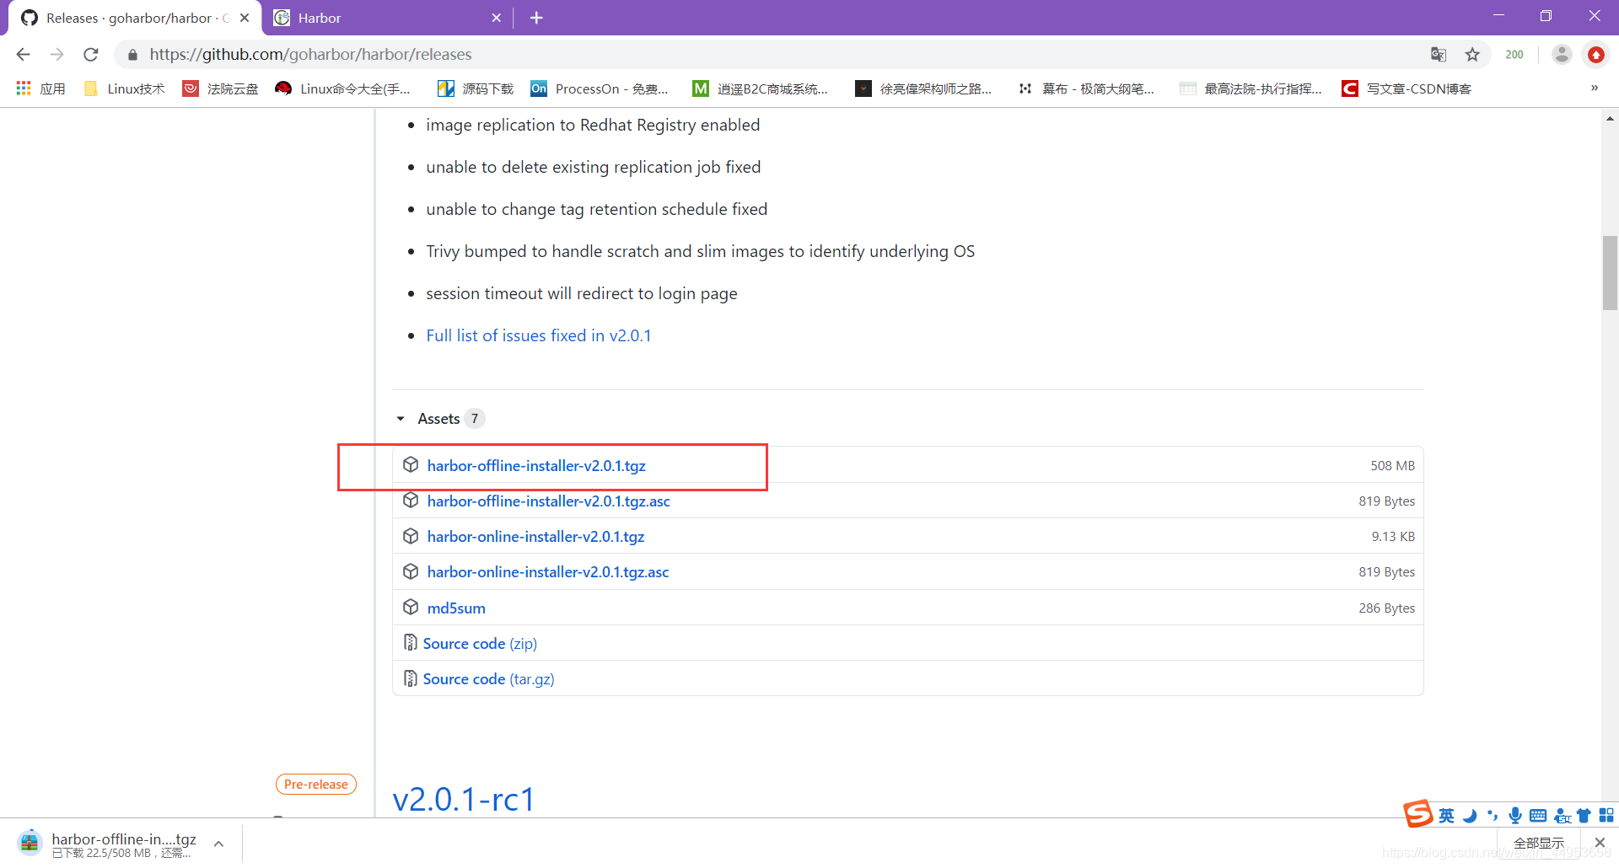Click the scrollbar up arrow

pos(1610,119)
